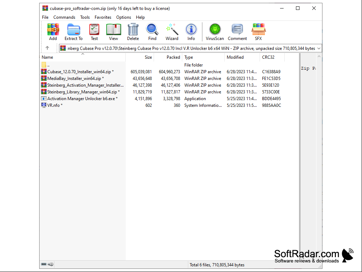
Task: Expand the address bar path dropdown
Action: click(319, 48)
